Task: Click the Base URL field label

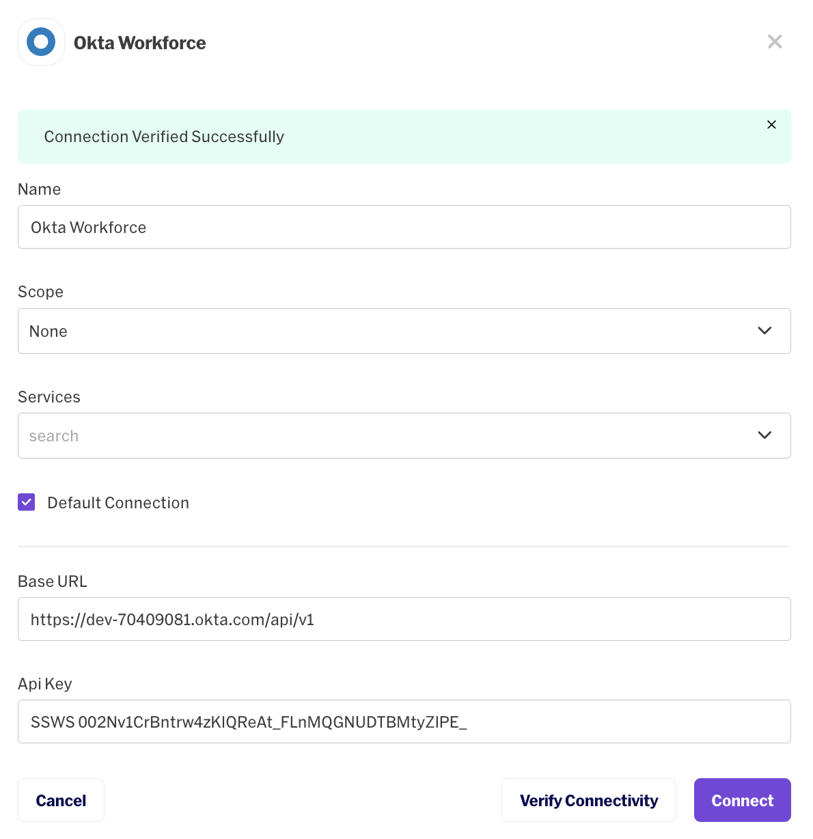Action: [53, 581]
